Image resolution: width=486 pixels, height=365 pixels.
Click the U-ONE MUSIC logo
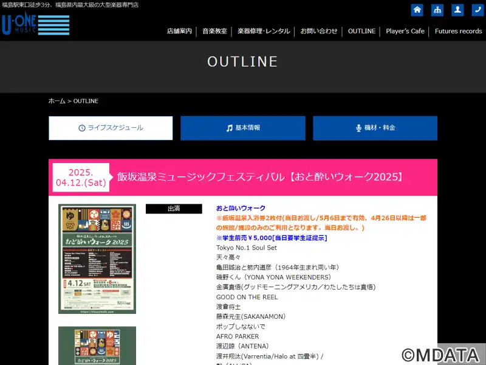36,24
